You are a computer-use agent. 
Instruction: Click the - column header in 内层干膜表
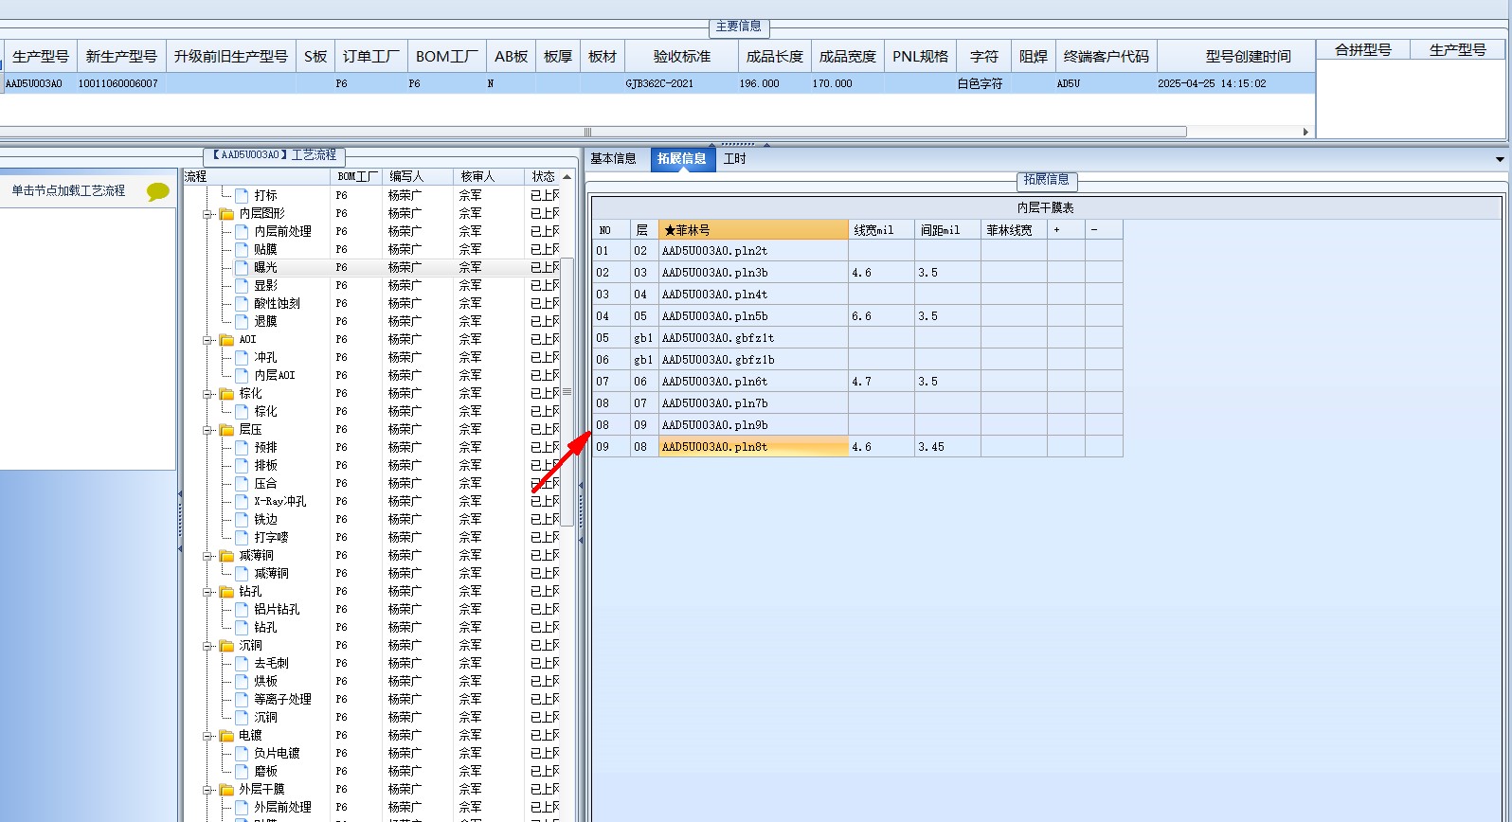tap(1104, 230)
